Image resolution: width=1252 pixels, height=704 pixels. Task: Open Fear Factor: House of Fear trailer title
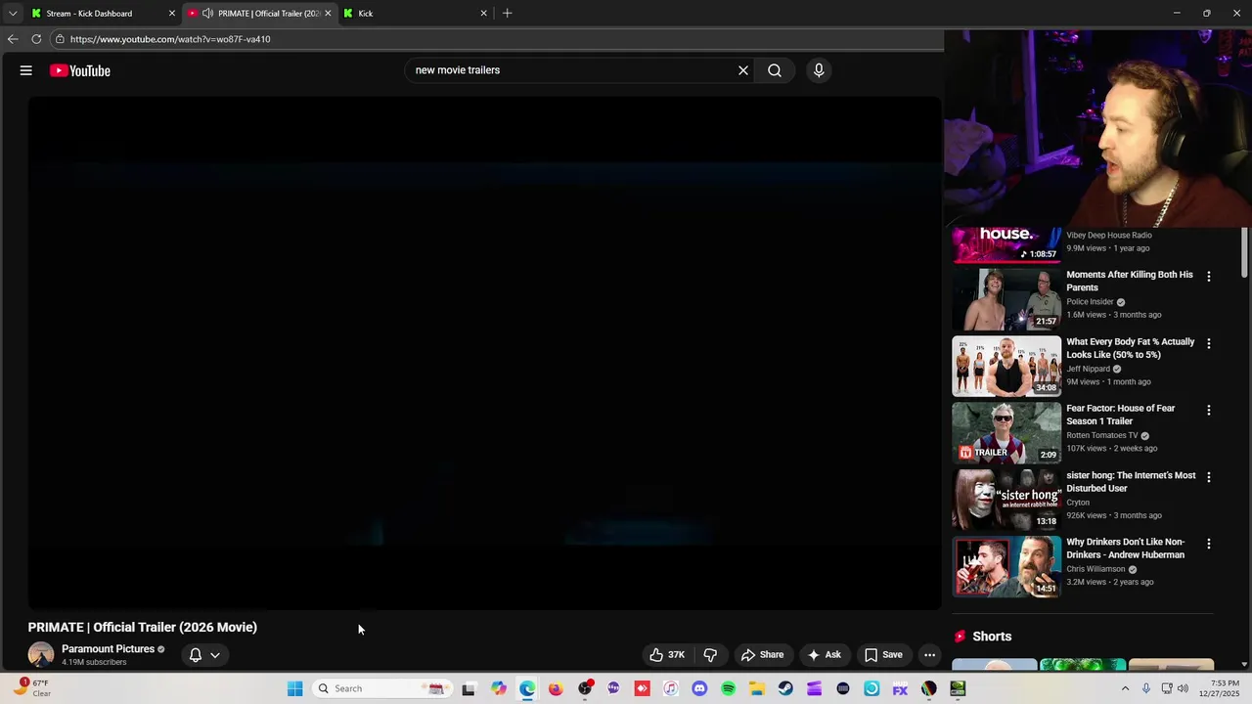[x=1120, y=415]
